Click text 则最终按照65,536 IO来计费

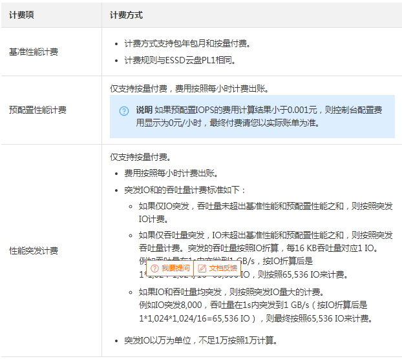319,318
